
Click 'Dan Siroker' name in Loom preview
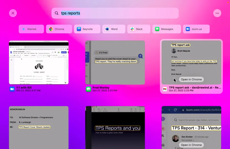pos(187,137)
